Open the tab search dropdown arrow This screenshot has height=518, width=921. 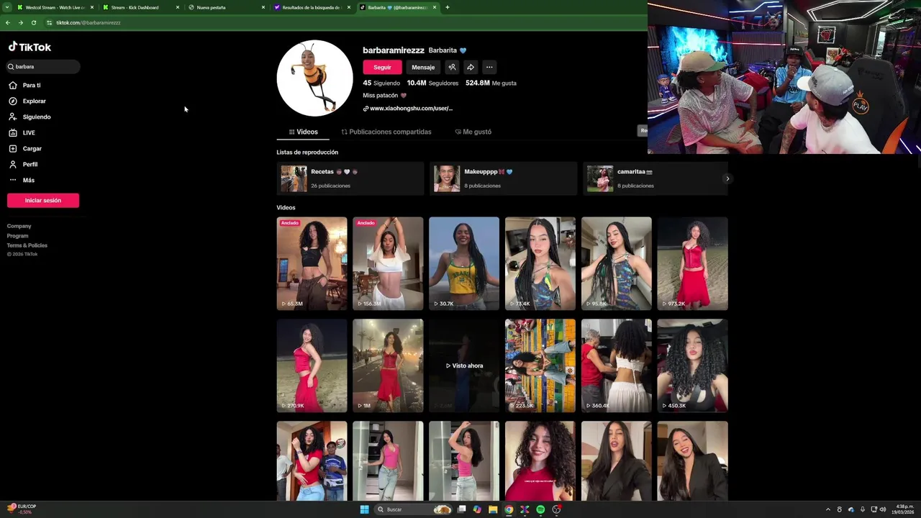point(7,7)
